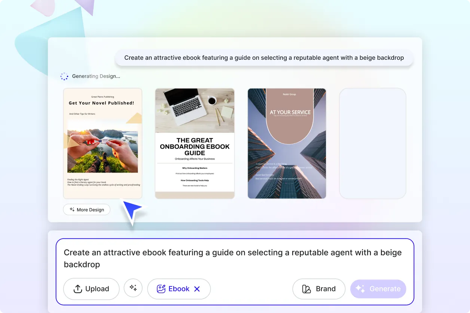The image size is (470, 313).
Task: Click the prompt bubble at the top
Action: click(x=264, y=58)
